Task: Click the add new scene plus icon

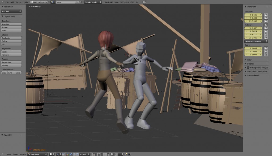Action: pyautogui.click(x=77, y=2)
